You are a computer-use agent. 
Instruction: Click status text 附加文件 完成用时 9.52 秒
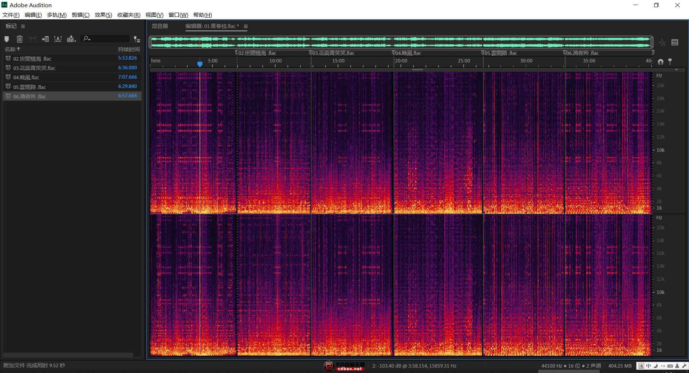click(x=34, y=365)
